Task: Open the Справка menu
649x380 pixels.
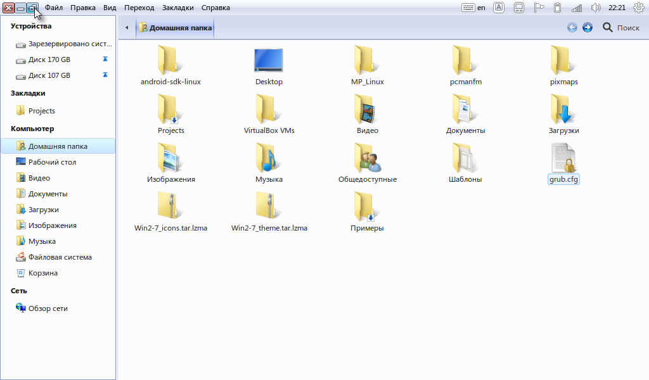Action: pos(215,8)
